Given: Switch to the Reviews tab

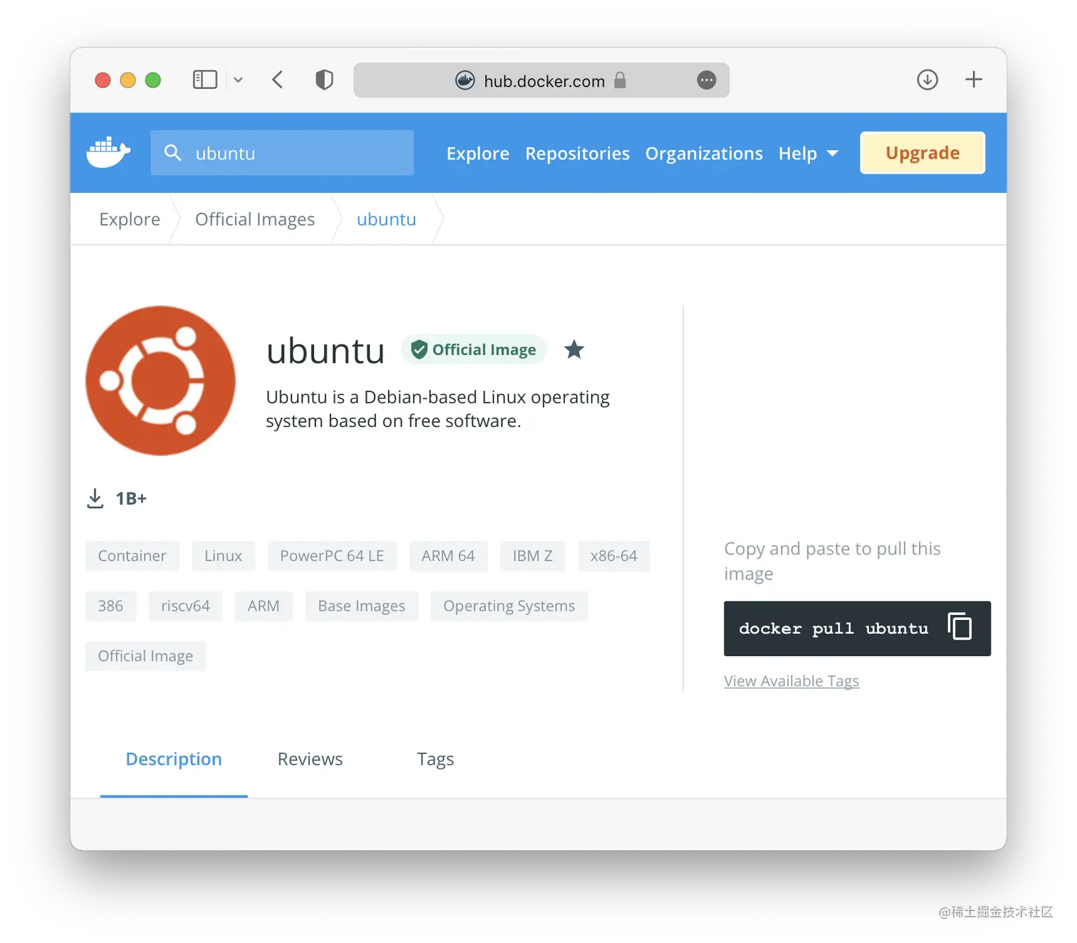Looking at the screenshot, I should coord(310,759).
